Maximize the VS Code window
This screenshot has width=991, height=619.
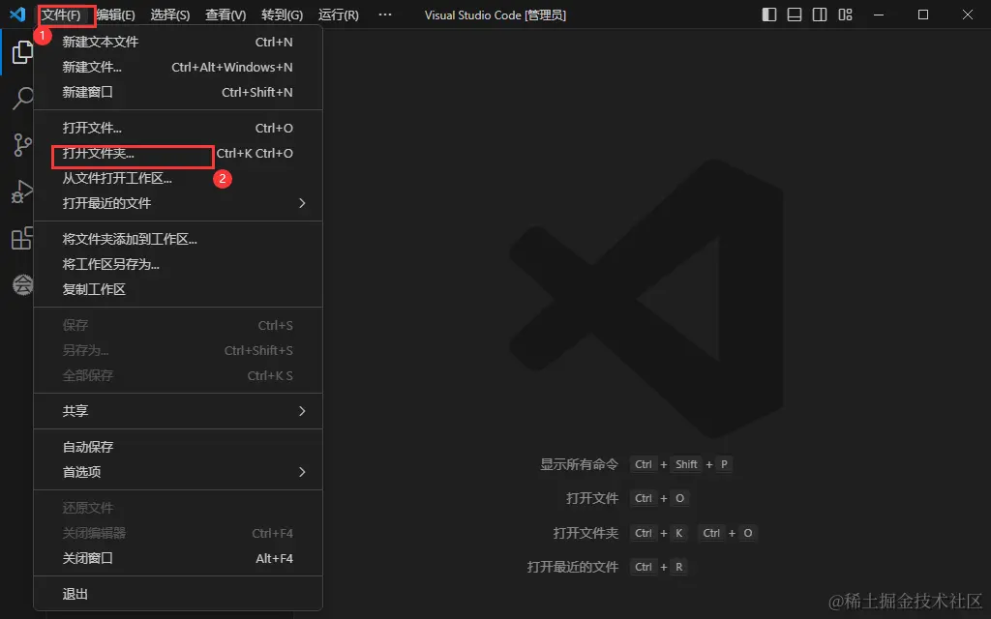(922, 15)
